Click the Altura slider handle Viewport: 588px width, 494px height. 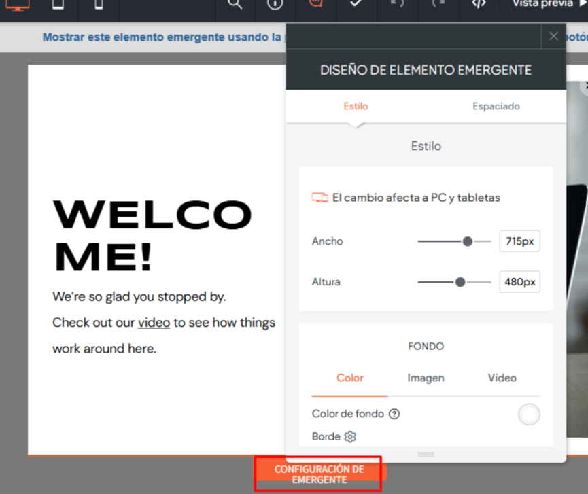pos(460,282)
